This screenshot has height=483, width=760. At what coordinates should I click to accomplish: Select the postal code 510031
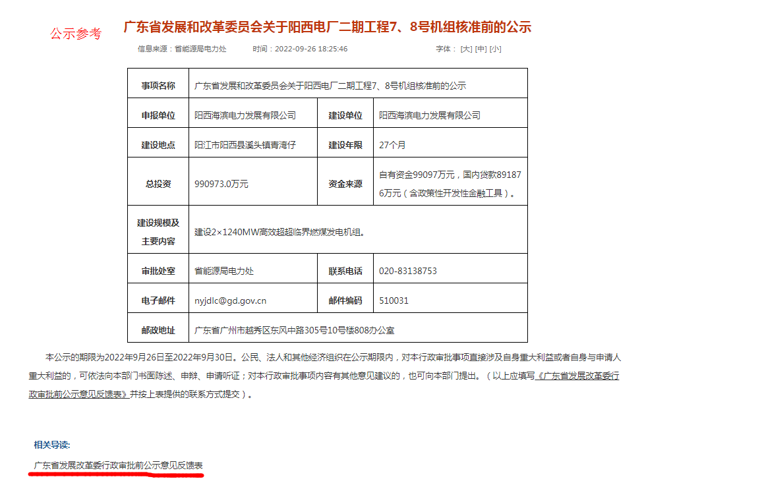(x=394, y=300)
